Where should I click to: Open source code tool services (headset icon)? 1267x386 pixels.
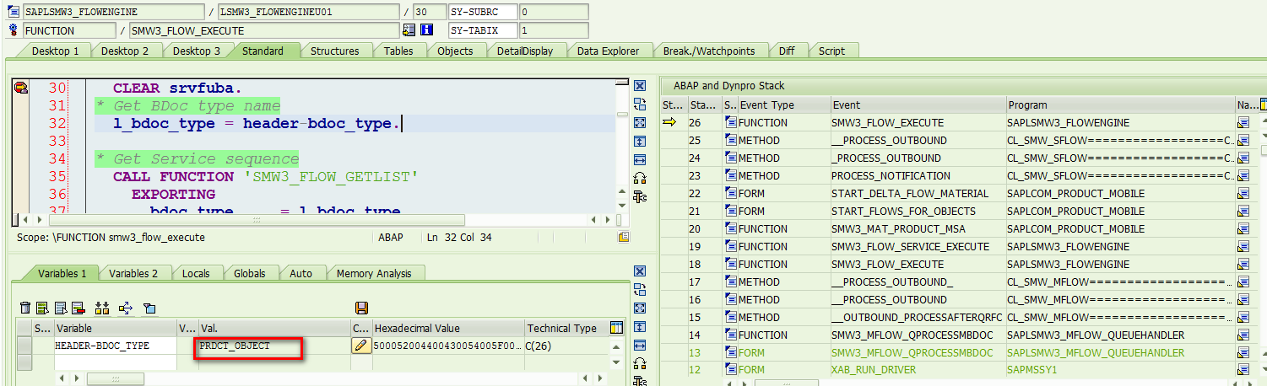640,179
